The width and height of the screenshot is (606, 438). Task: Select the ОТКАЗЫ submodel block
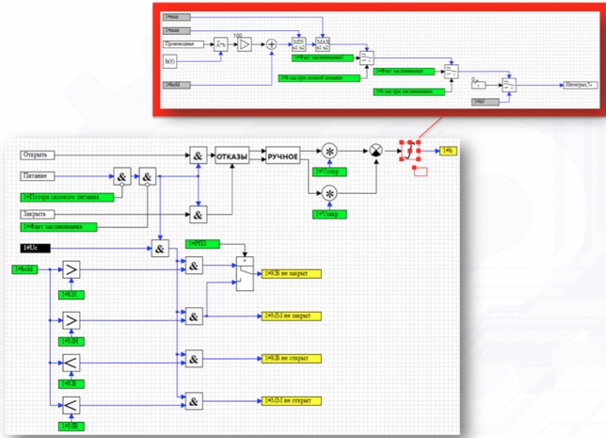[231, 155]
